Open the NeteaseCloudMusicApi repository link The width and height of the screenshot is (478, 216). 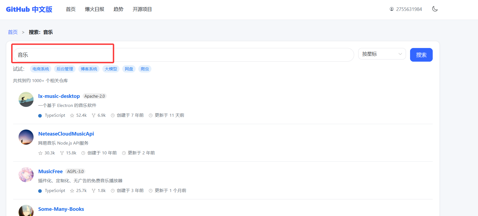coord(66,134)
